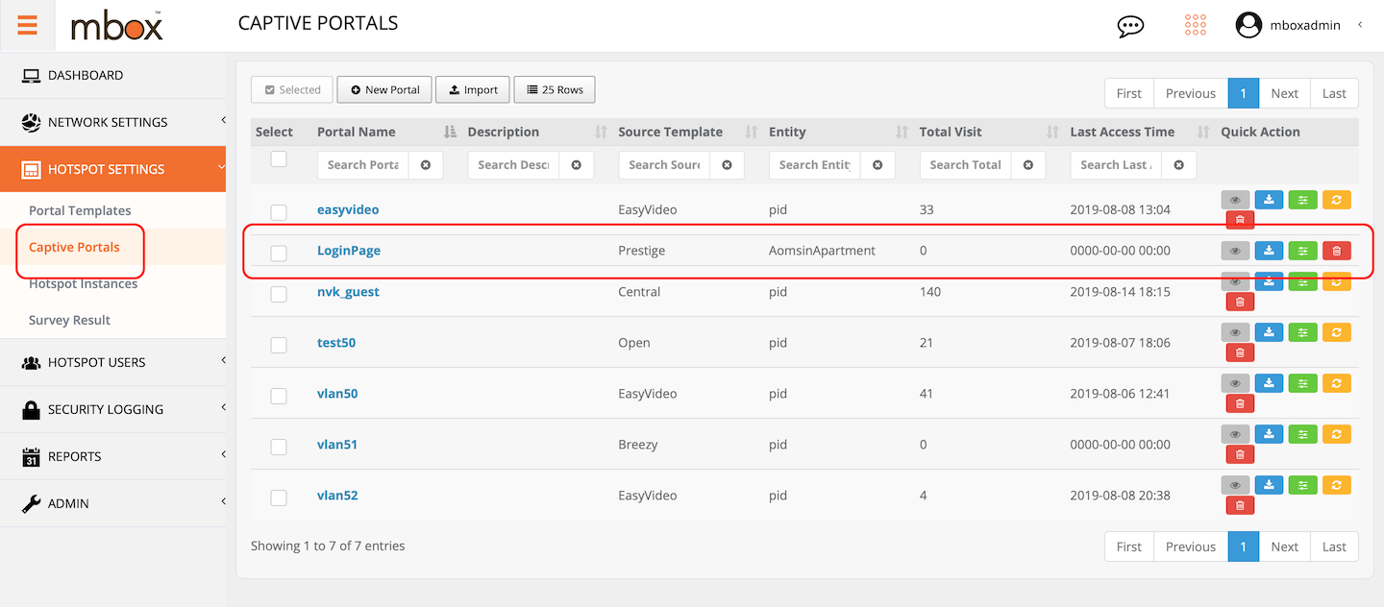Open Hotspot Instances submenu item

(83, 283)
